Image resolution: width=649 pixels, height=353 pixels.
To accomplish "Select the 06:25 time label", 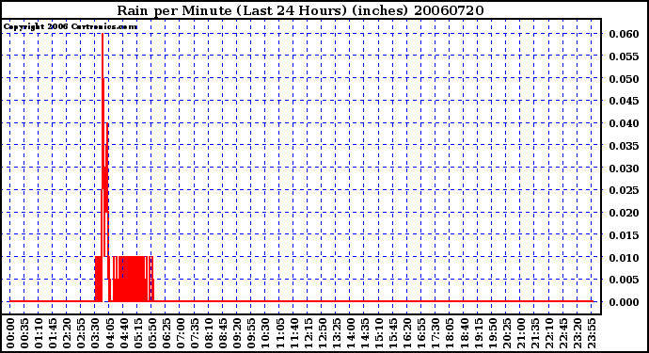I will click(166, 333).
